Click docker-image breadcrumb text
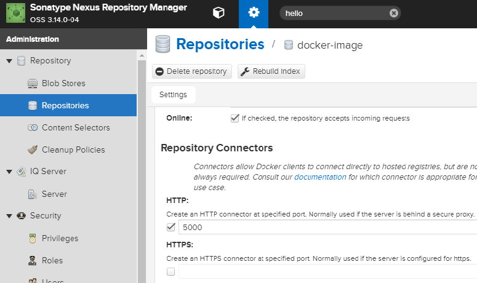The width and height of the screenshot is (477, 283). point(330,46)
